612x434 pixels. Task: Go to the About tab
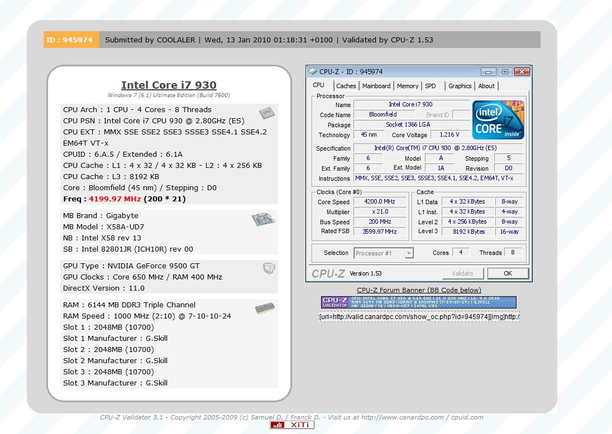[x=486, y=86]
